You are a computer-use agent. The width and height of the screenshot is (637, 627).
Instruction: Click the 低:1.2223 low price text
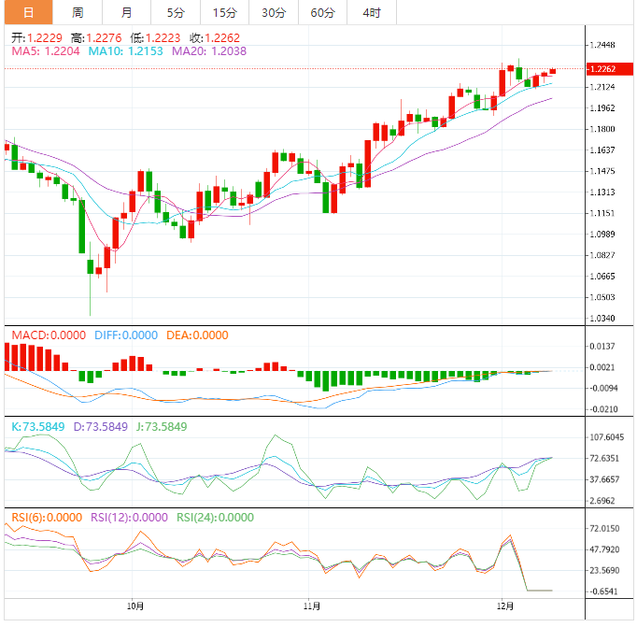point(155,38)
